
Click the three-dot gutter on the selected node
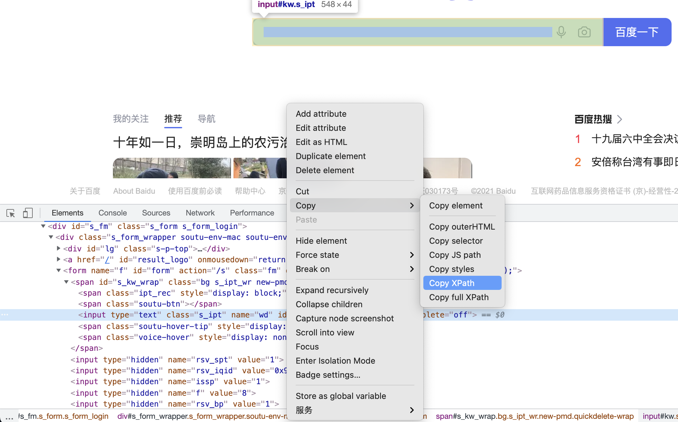pyautogui.click(x=4, y=315)
